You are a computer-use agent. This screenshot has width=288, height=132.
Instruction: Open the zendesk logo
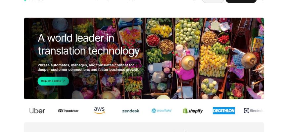pyautogui.click(x=130, y=111)
